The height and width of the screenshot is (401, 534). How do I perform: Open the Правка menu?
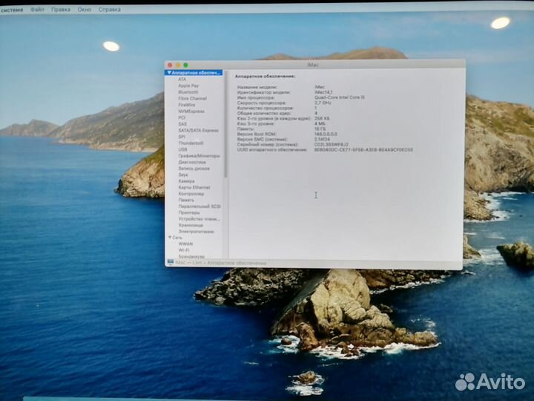(61, 10)
